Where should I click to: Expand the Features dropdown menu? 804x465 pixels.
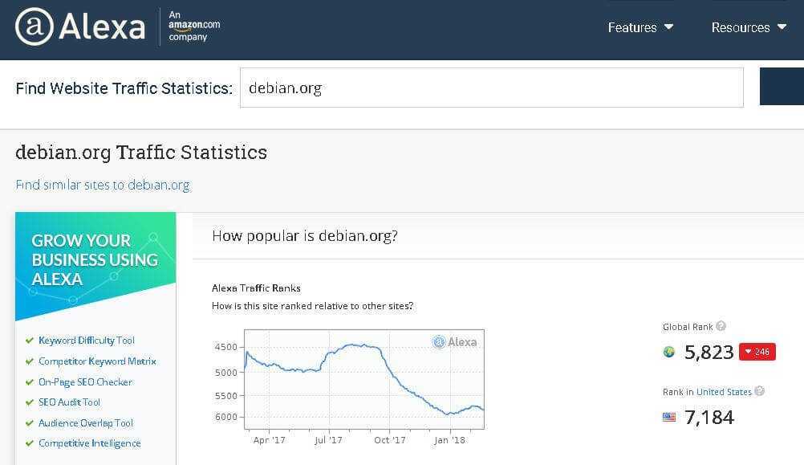640,27
